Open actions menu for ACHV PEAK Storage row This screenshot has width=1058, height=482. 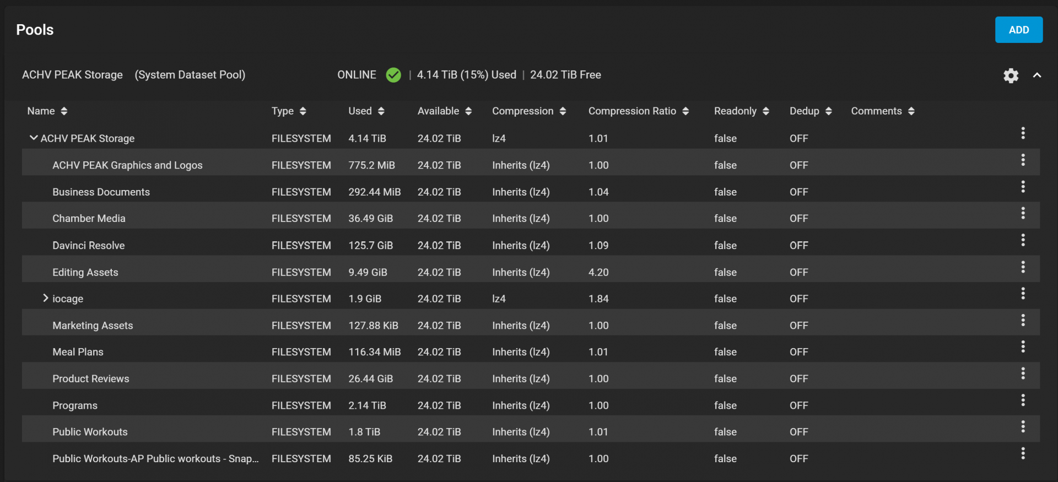[1023, 133]
